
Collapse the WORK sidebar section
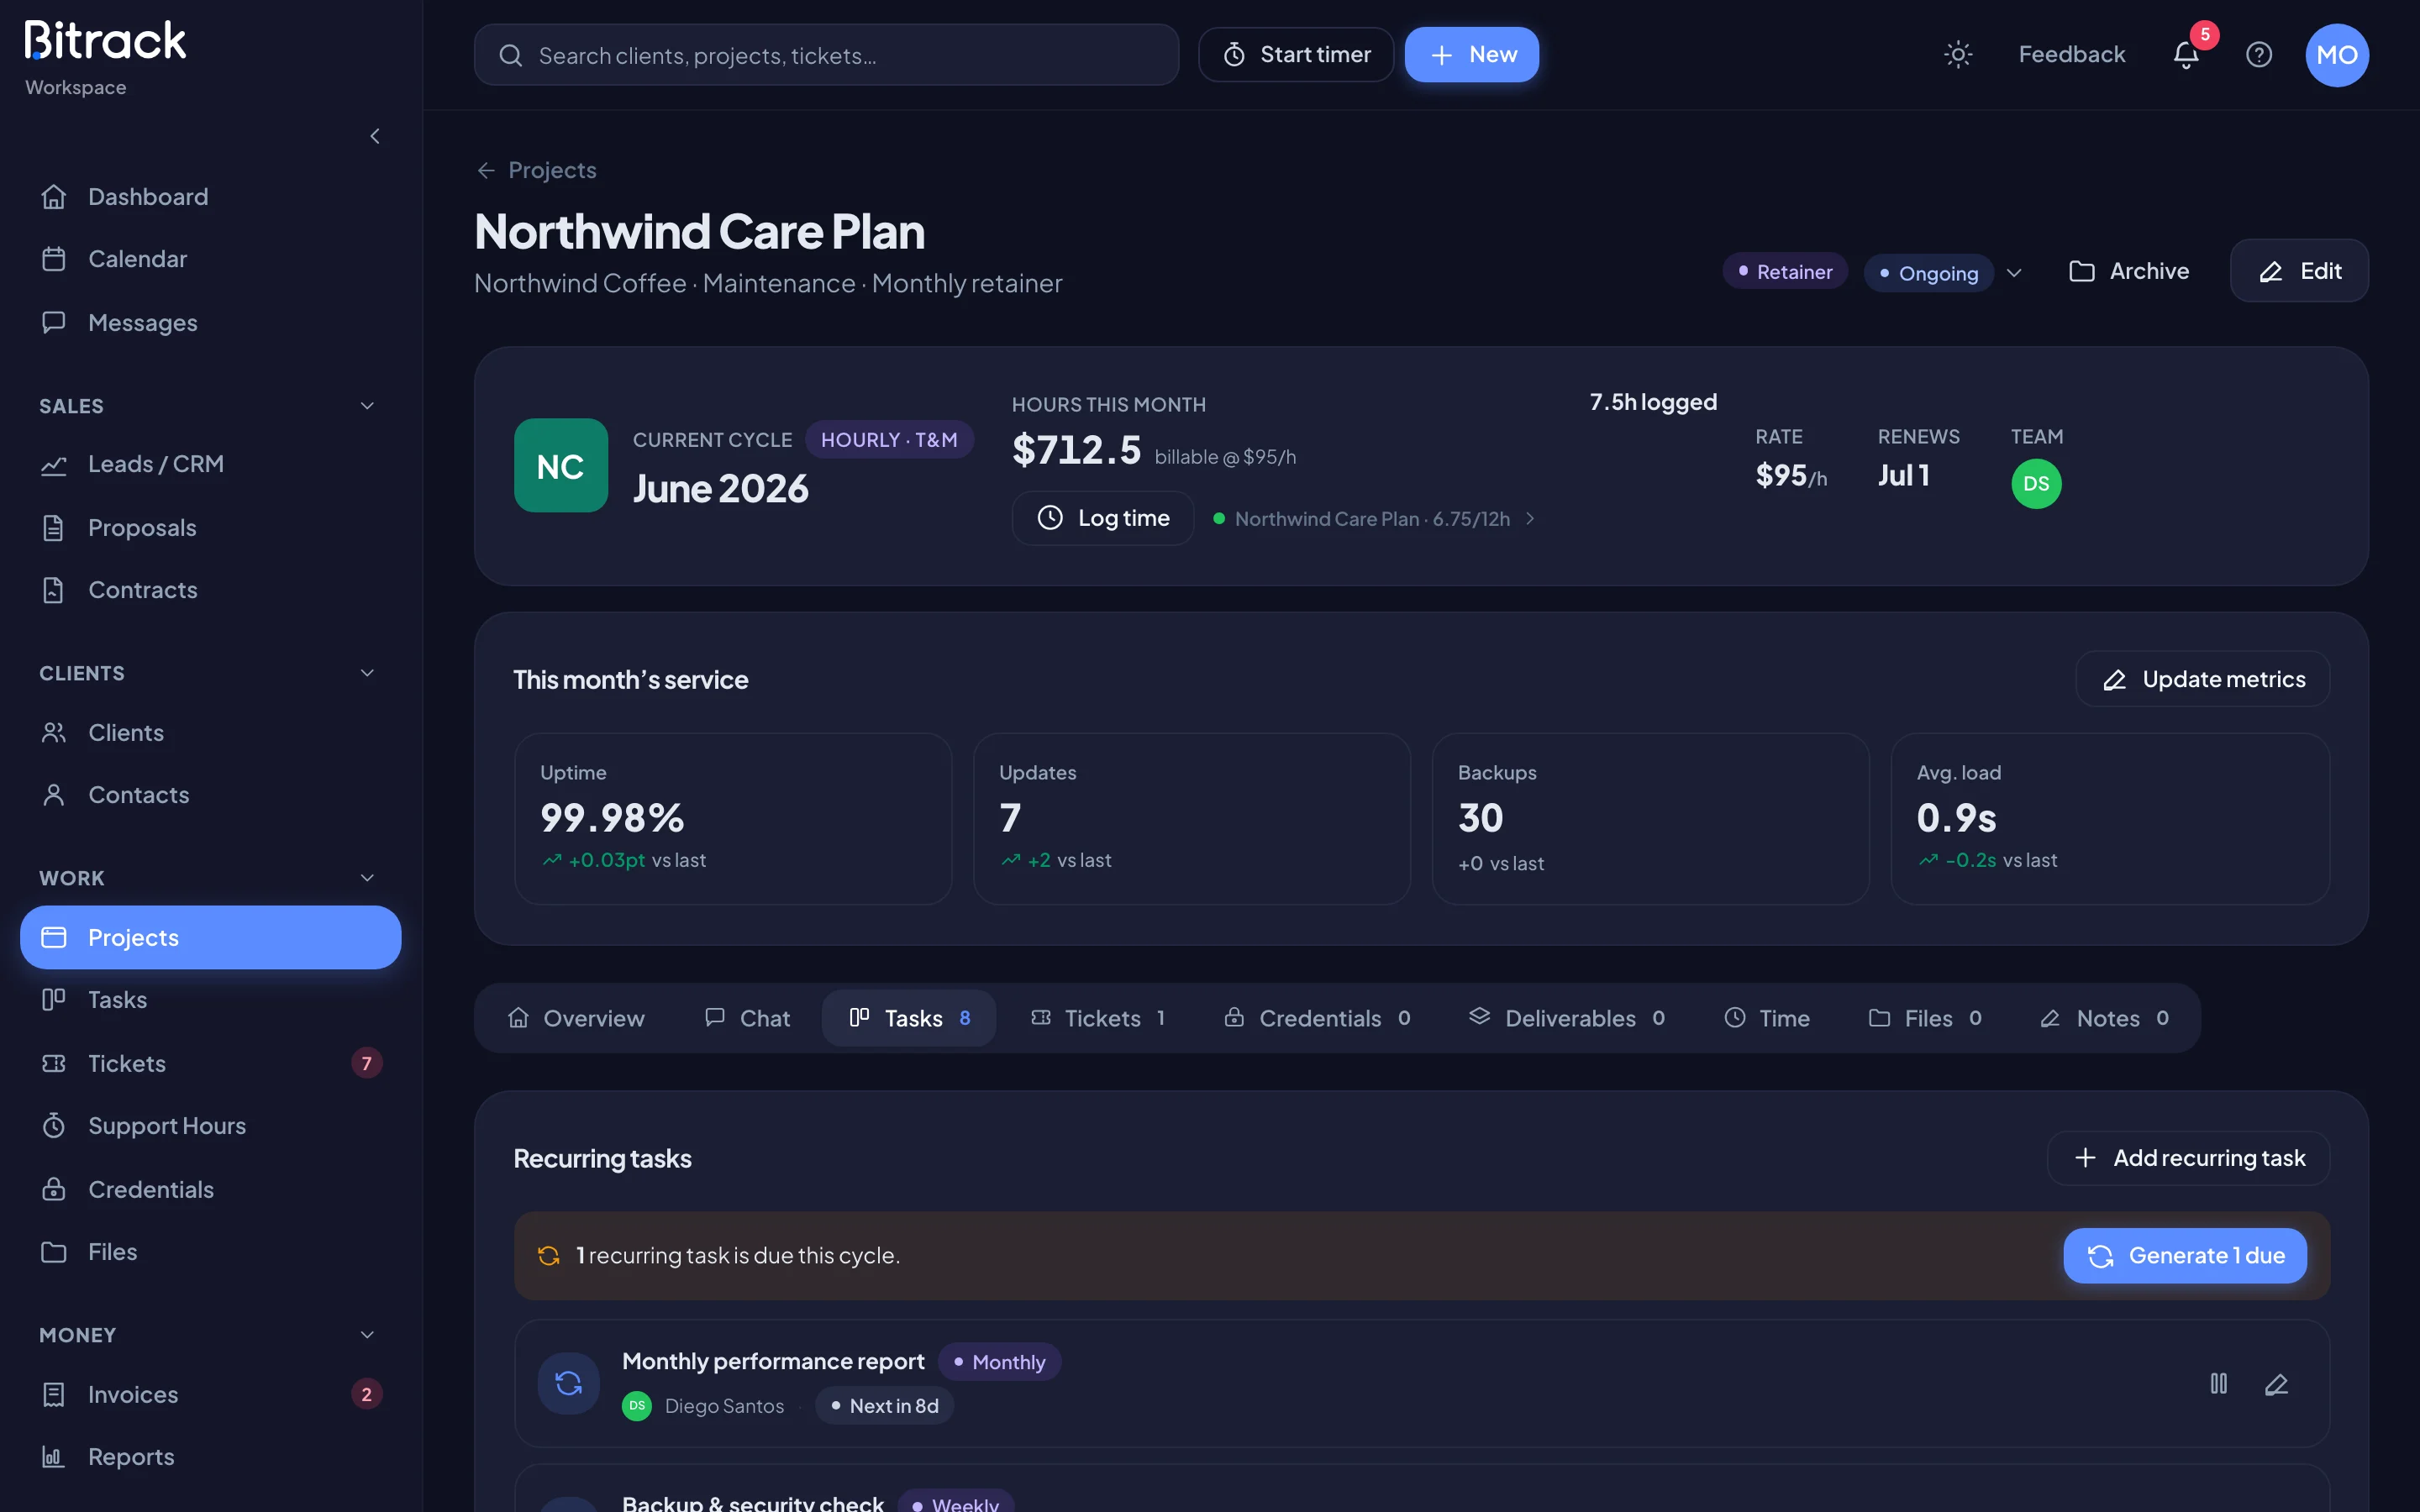[367, 878]
